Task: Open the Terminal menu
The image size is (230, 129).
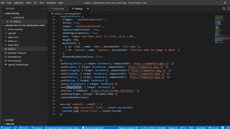Action: click(x=51, y=3)
